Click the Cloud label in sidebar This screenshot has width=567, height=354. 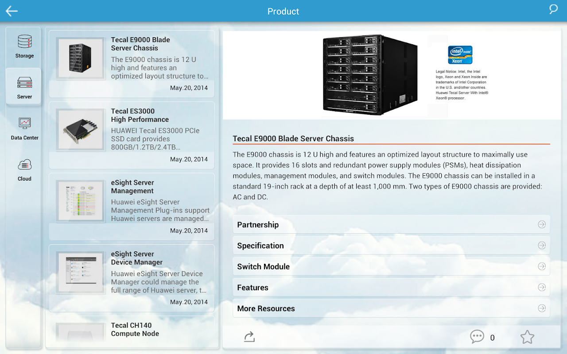click(x=25, y=179)
